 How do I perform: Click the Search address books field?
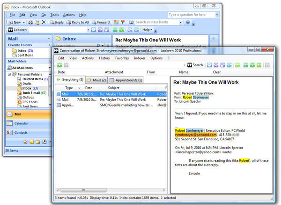pos(157,22)
